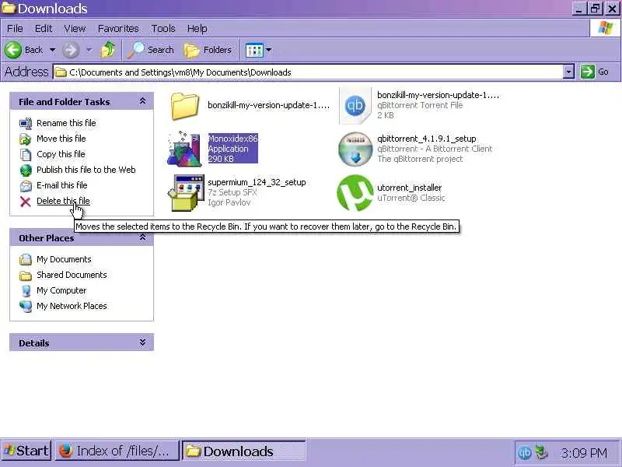The width and height of the screenshot is (622, 467).
Task: Click the qbittorrent_4.1.9.1_setup file name
Action: pos(426,139)
